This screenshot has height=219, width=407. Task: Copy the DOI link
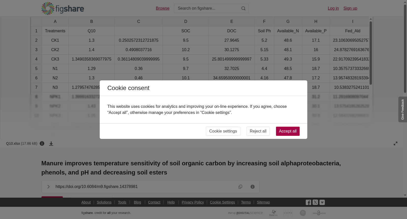(x=240, y=187)
